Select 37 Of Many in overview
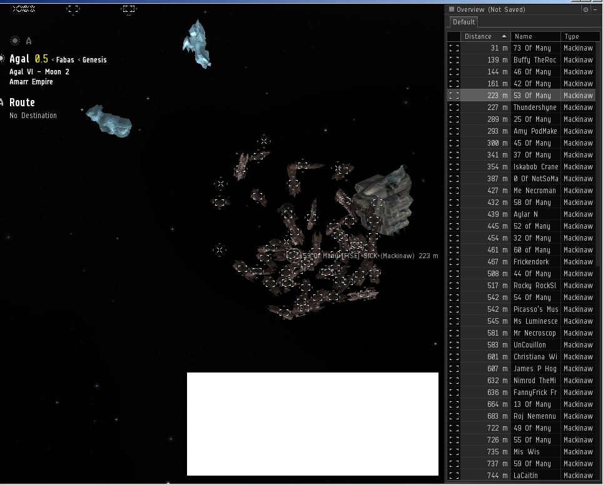Viewport: 603px width, 485px height. tap(521, 155)
